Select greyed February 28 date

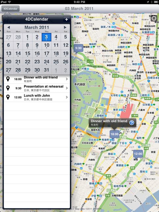(x=18, y=37)
